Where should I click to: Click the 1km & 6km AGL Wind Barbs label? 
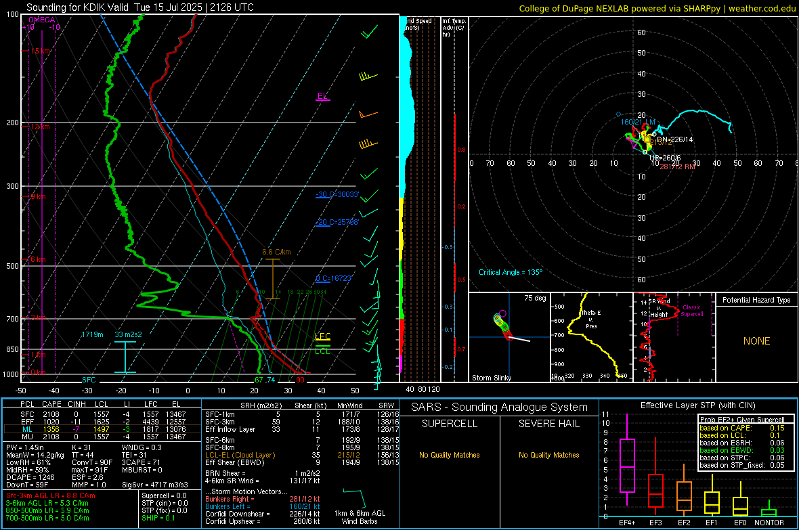click(360, 517)
